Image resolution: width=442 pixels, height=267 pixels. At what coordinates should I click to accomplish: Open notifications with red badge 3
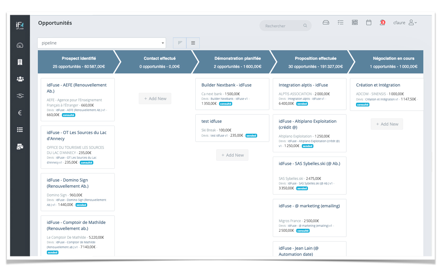click(383, 22)
